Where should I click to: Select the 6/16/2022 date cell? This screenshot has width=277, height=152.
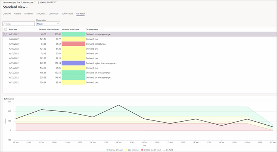click(x=14, y=58)
